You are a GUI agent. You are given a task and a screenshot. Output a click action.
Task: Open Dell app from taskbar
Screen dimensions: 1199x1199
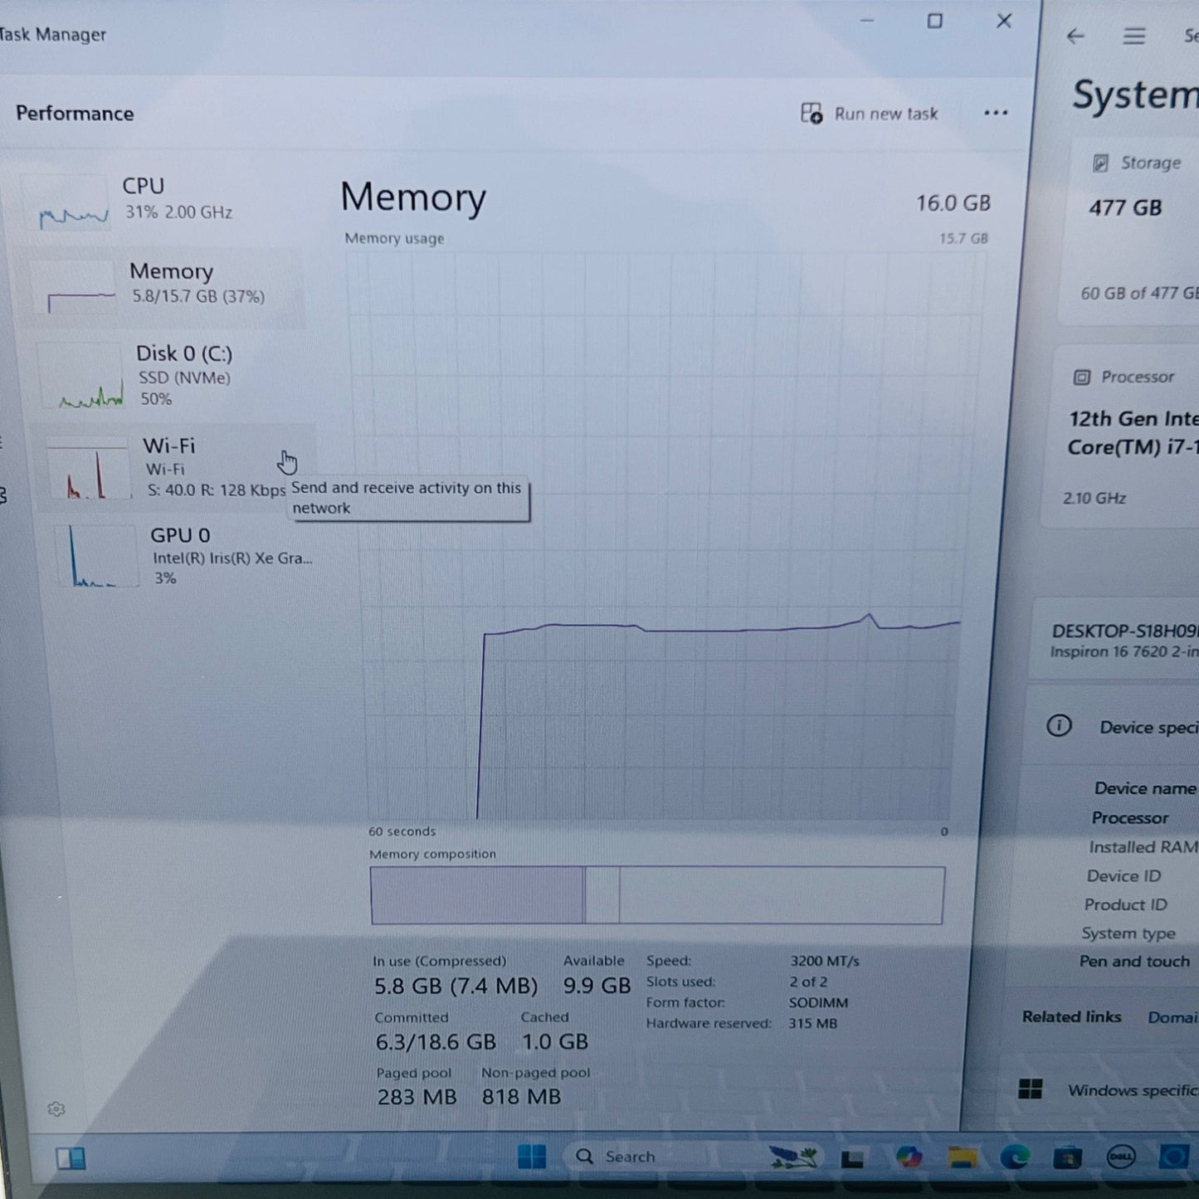click(1121, 1157)
